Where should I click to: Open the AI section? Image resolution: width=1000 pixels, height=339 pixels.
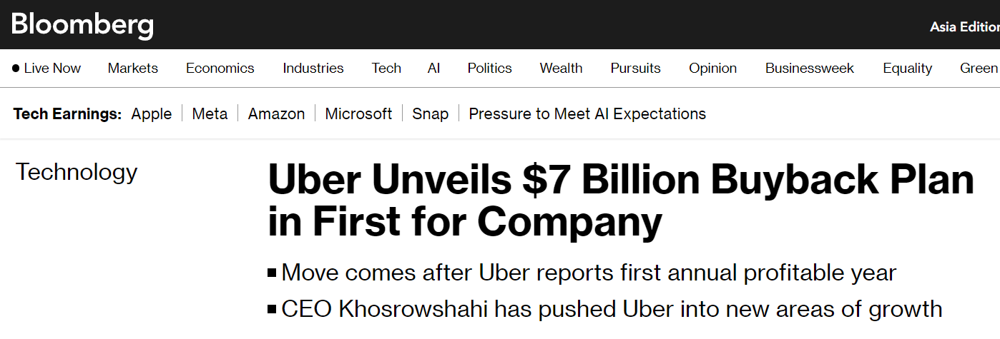tap(433, 69)
